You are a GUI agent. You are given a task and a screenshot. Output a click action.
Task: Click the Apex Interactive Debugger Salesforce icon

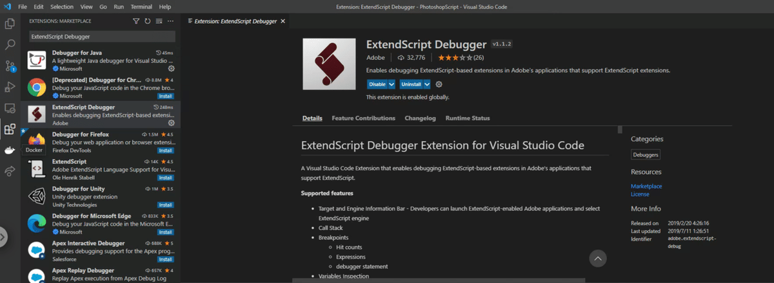[x=36, y=250]
